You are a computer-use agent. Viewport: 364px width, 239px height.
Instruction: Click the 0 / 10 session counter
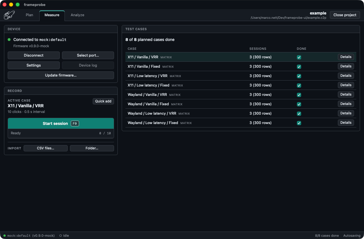pyautogui.click(x=105, y=133)
